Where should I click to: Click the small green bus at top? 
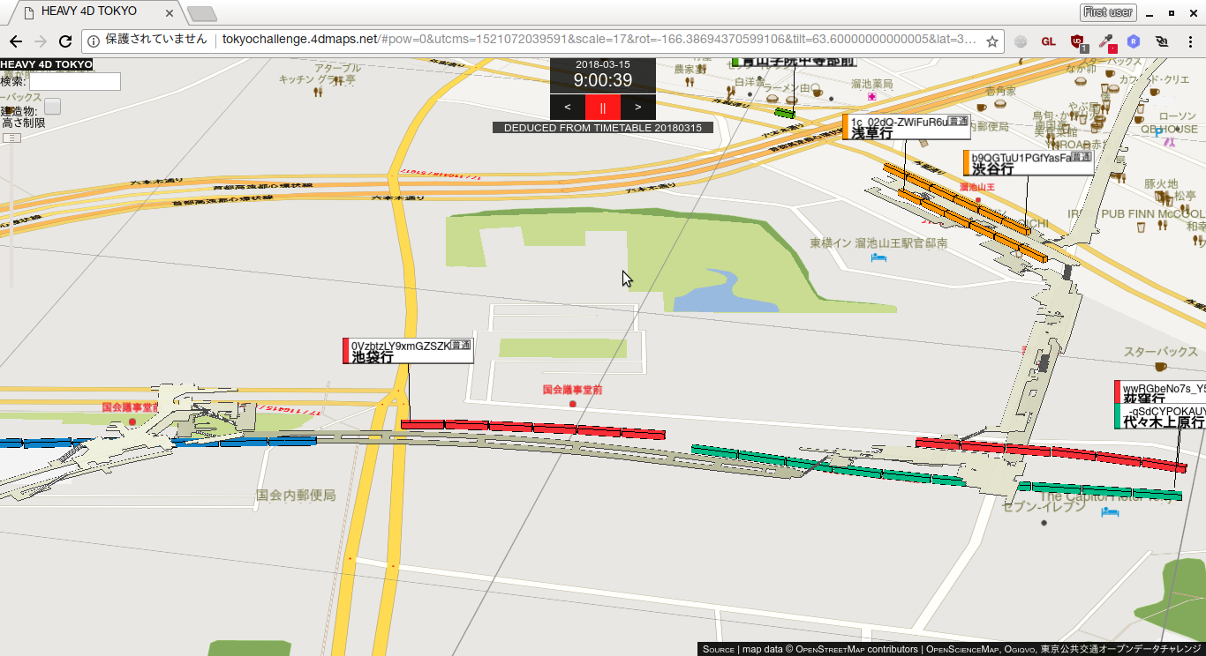pyautogui.click(x=784, y=112)
